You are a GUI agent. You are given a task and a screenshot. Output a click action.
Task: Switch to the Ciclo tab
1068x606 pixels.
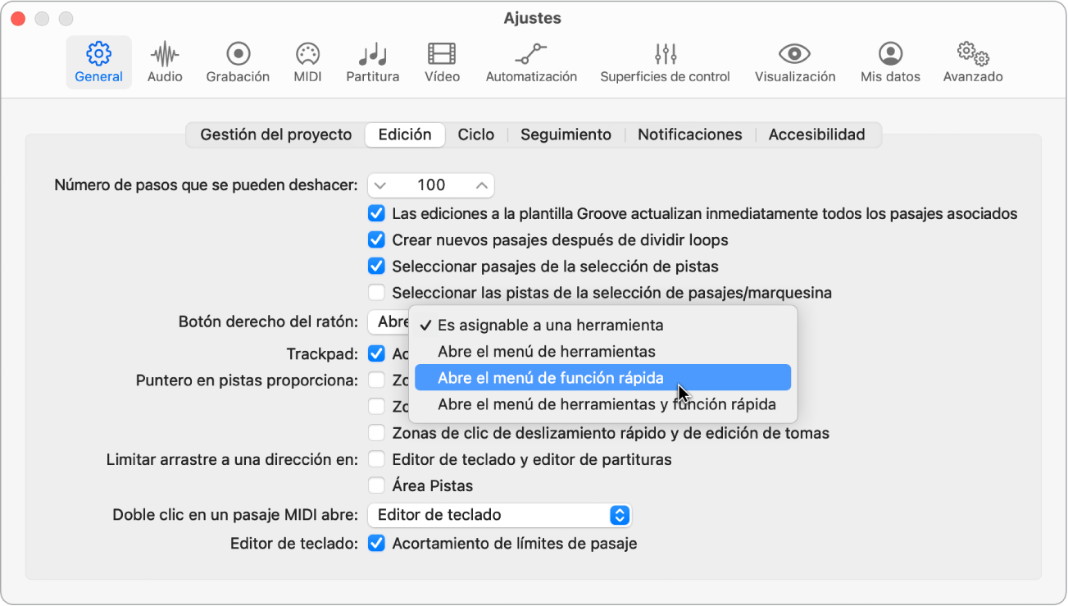[476, 134]
